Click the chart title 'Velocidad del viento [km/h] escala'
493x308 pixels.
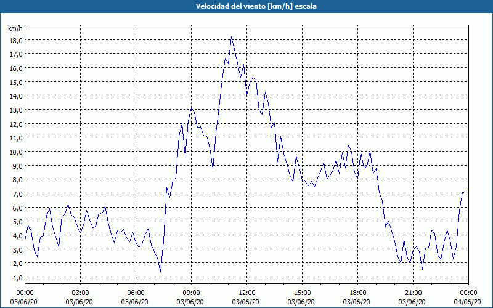tap(256, 6)
